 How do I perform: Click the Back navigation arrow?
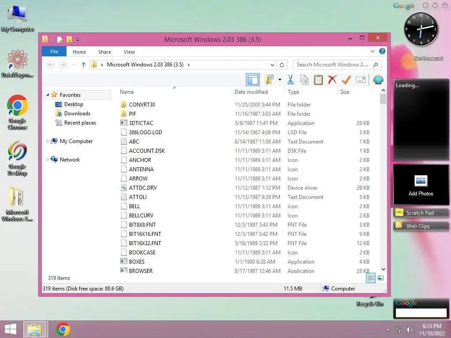50,65
